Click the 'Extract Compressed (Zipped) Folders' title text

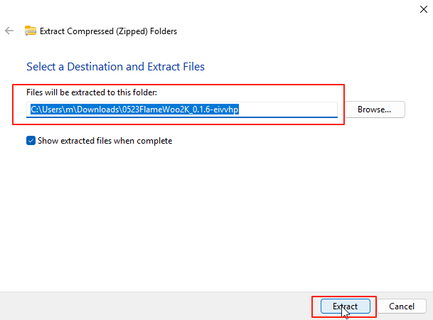click(109, 31)
